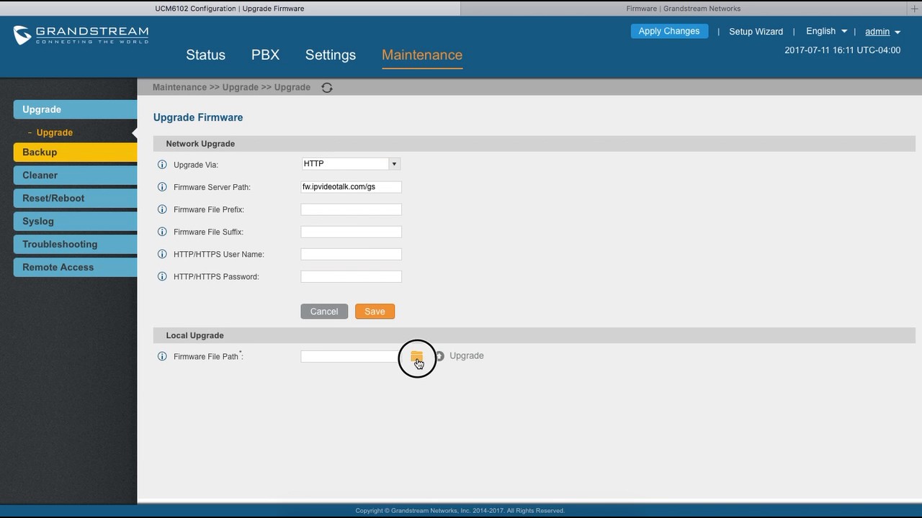
Task: Open the Syslog section in the sidebar
Action: point(38,221)
